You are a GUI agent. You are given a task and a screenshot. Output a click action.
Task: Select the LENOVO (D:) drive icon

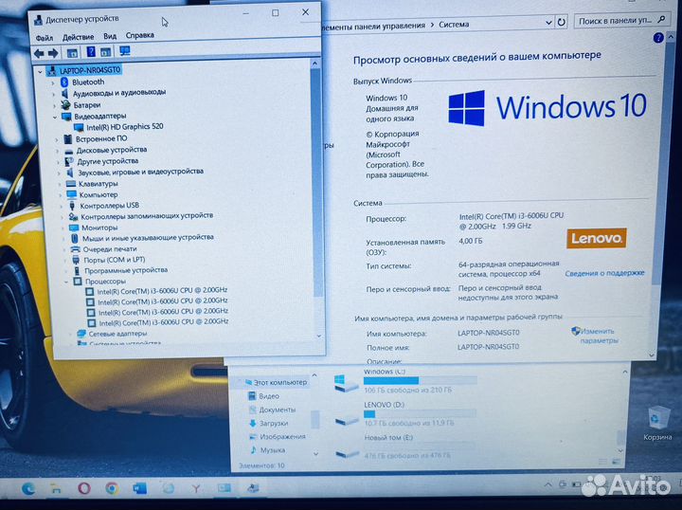point(347,421)
